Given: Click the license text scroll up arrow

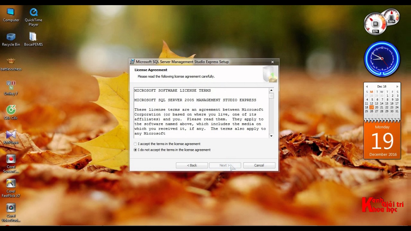Looking at the screenshot, I should (x=271, y=90).
